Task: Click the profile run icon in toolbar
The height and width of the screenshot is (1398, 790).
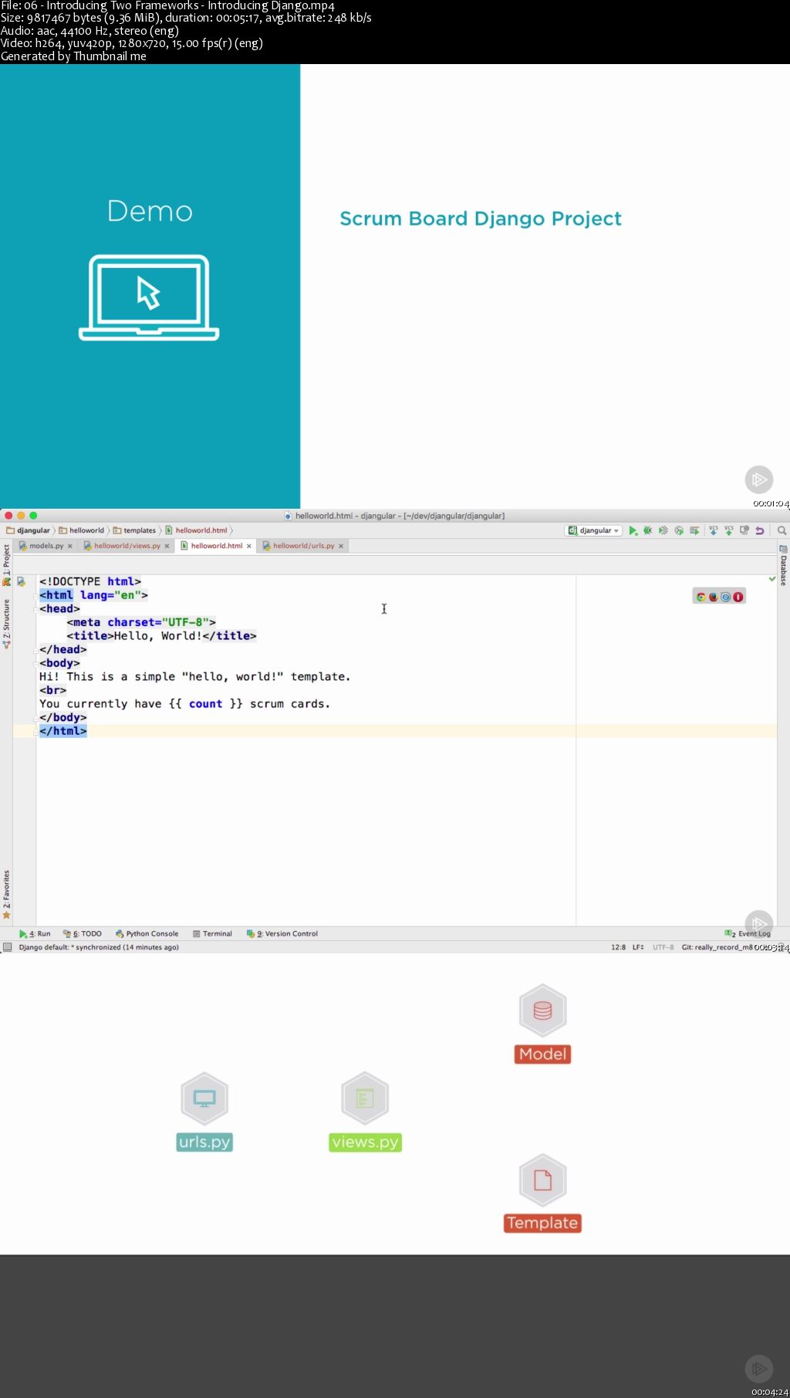Action: click(679, 530)
